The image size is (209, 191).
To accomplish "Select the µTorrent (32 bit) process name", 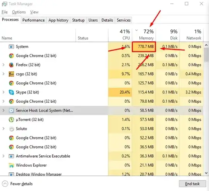I will click(x=30, y=119).
